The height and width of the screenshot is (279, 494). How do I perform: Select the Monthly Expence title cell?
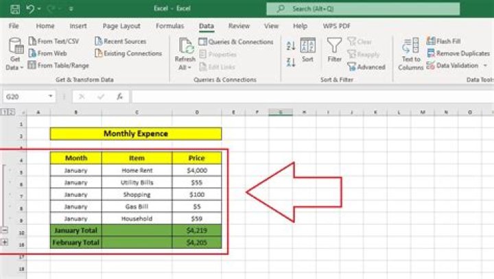tap(136, 134)
